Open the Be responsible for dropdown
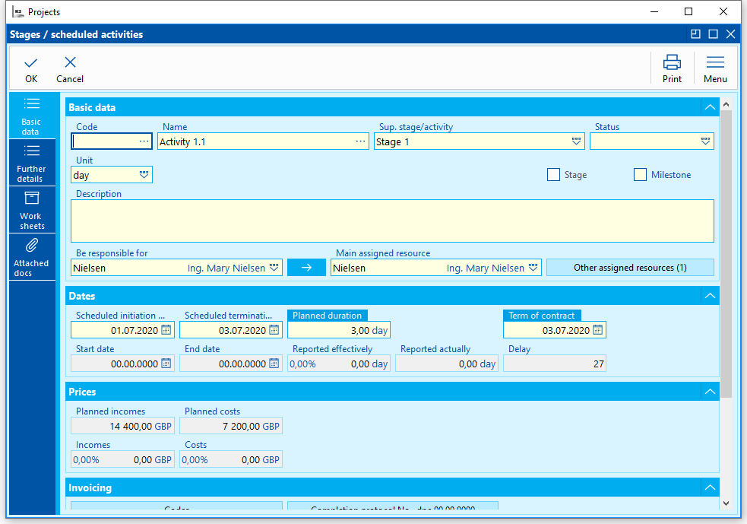 (274, 268)
